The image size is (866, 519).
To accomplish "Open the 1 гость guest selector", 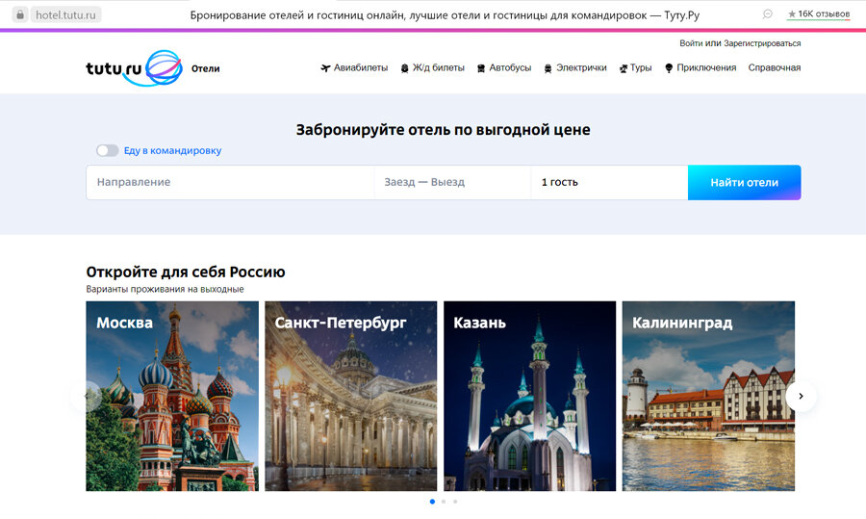I will tap(609, 182).
